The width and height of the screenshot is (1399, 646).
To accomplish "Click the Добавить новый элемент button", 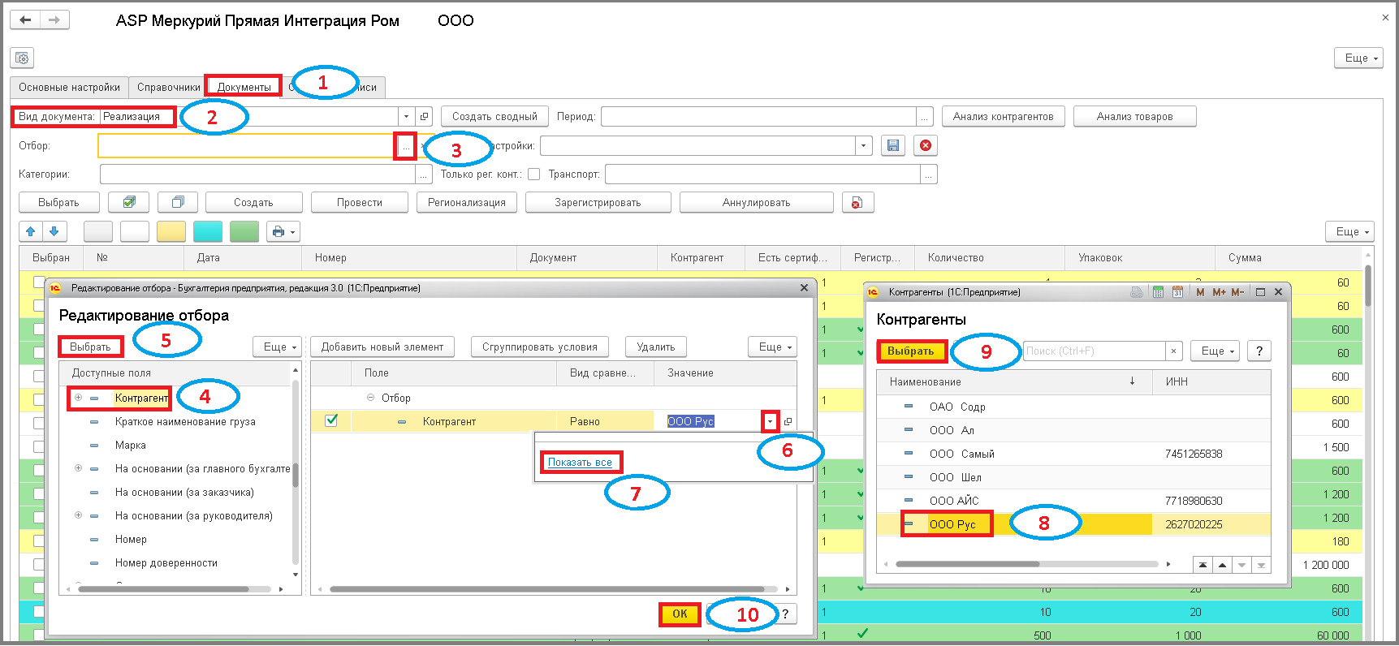I will (382, 347).
